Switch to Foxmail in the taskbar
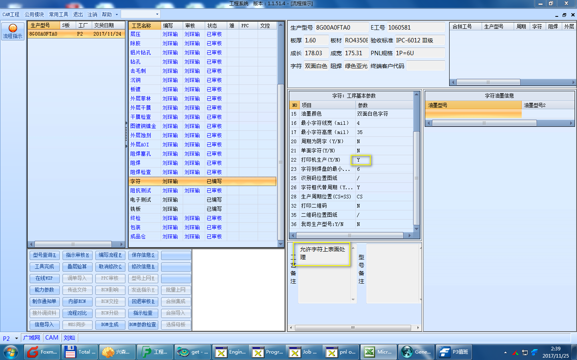Screen dimensions: 577x360 click(x=42, y=352)
